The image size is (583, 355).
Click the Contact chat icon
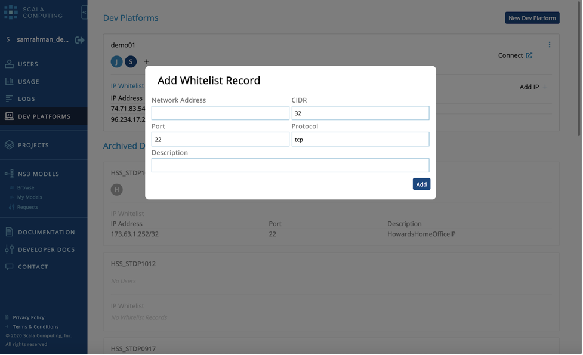[9, 267]
